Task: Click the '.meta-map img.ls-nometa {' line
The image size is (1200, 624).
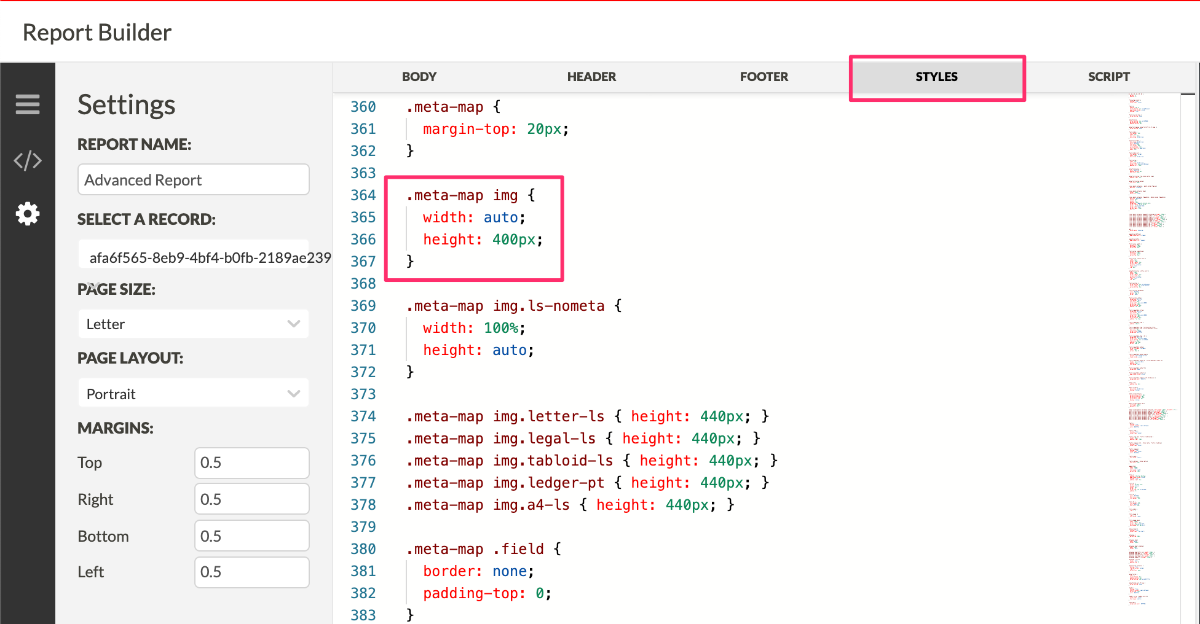Action: point(513,306)
